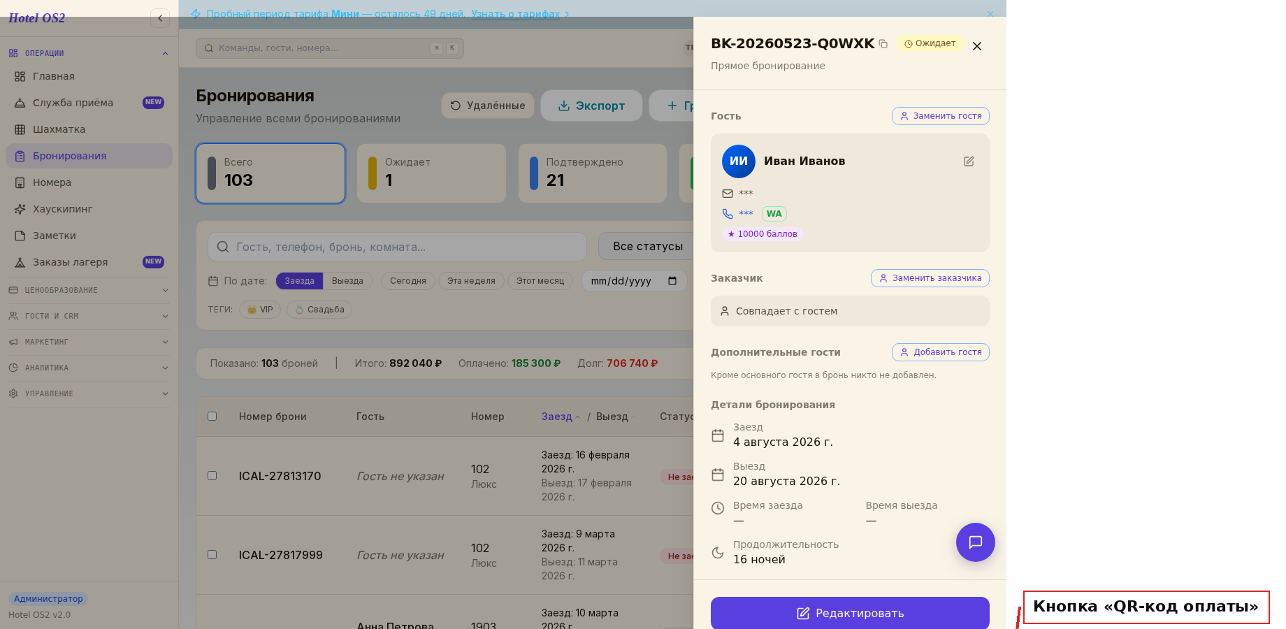This screenshot has height=629, width=1286.
Task: Click the WA WhatsApp badge
Action: tap(774, 214)
